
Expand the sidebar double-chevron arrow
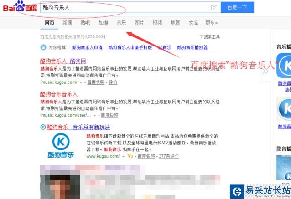click(x=265, y=71)
